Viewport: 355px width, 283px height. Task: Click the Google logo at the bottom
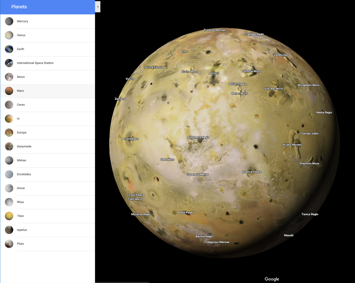pos(271,279)
